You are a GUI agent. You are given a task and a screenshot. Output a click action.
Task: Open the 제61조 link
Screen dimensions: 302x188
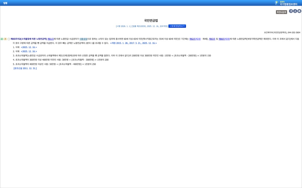tap(51, 39)
